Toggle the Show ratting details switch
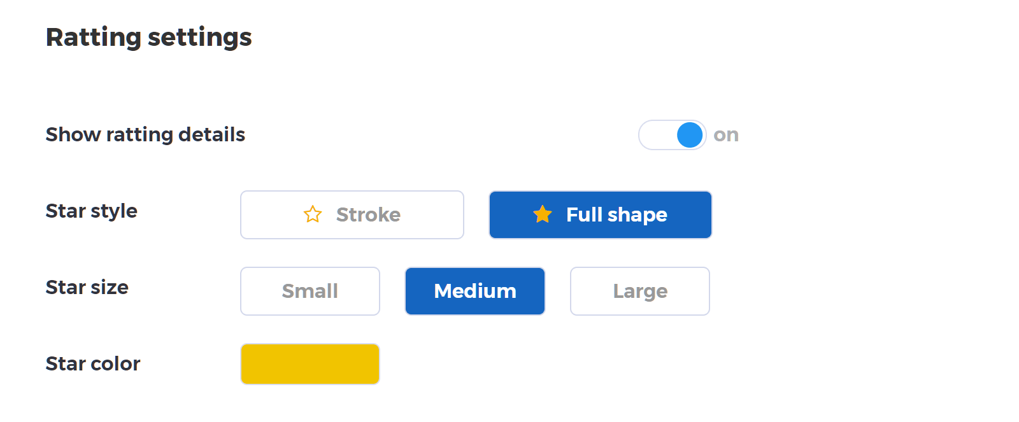This screenshot has height=422, width=1019. [x=672, y=135]
